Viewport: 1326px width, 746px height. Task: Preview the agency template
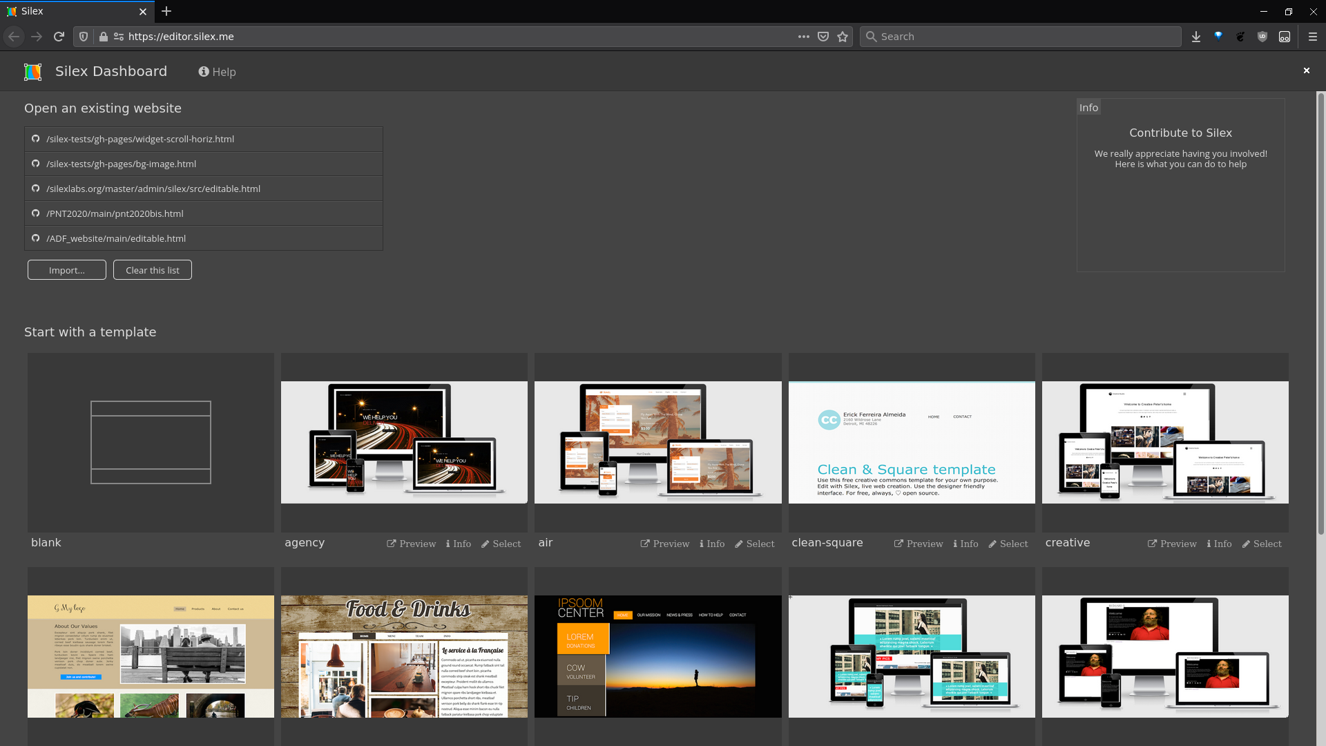[412, 544]
